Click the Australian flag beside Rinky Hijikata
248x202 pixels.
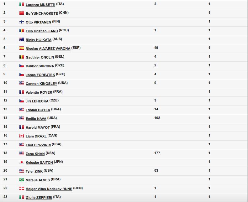pos(22,39)
